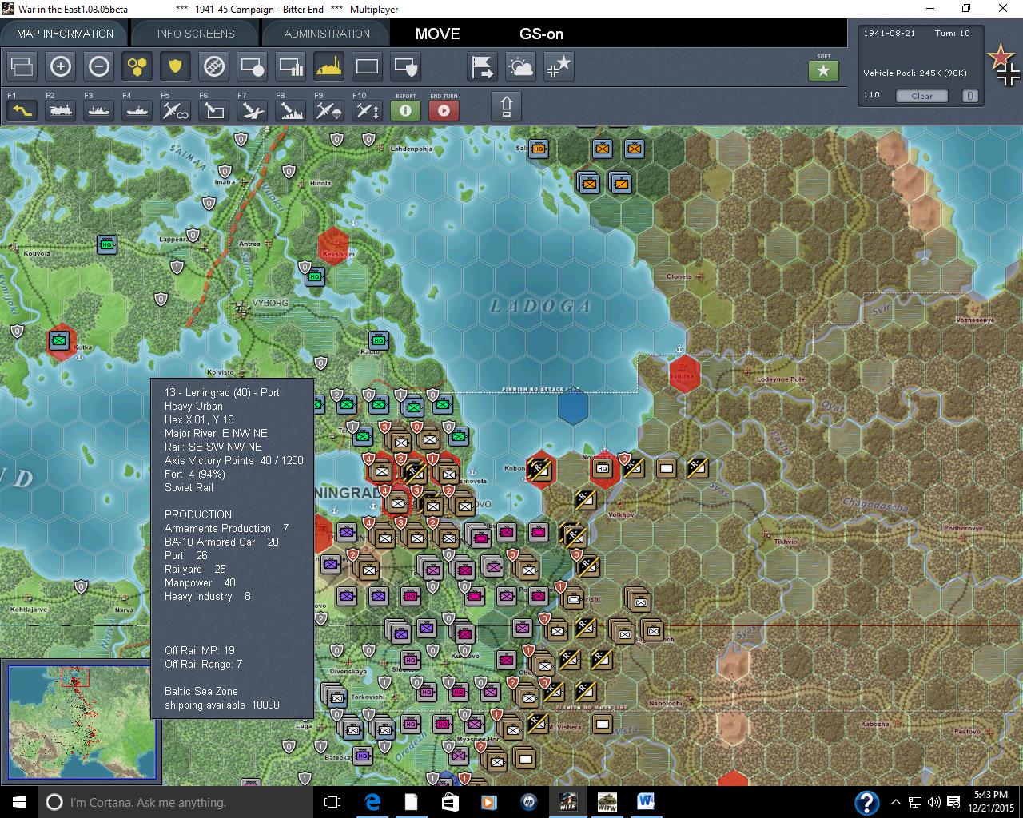Click the Volkhov town label
This screenshot has width=1023, height=818.
point(621,515)
